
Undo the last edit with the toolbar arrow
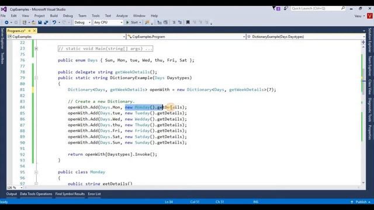click(54, 22)
